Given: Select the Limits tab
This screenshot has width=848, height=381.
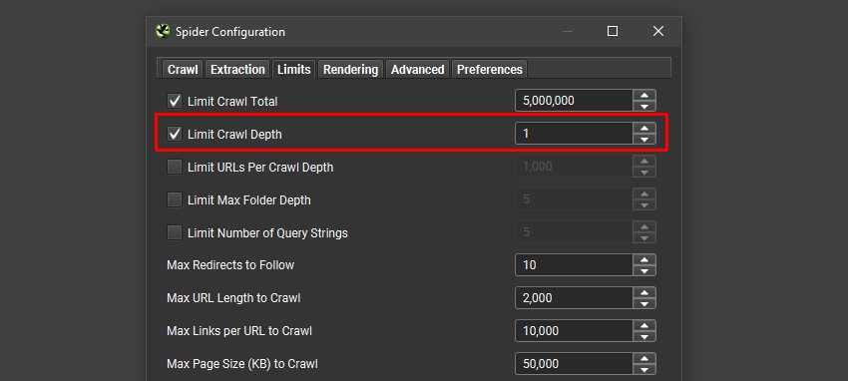Looking at the screenshot, I should [293, 70].
